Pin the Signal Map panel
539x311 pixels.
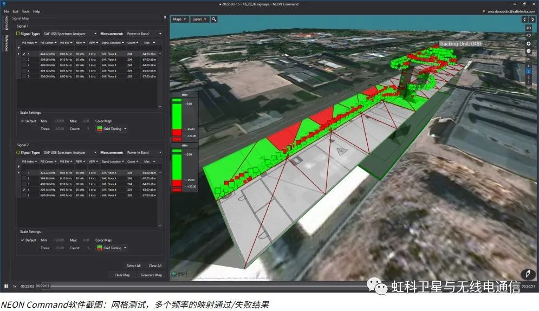click(165, 18)
